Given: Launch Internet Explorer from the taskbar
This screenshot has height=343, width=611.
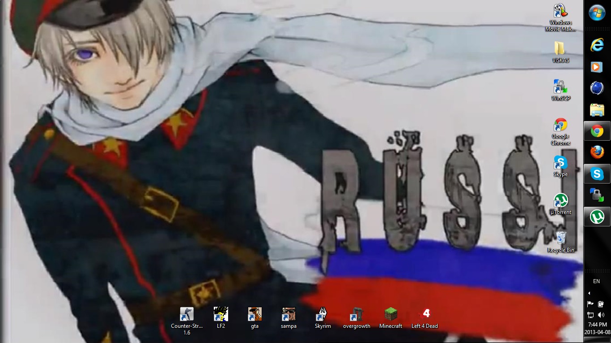Looking at the screenshot, I should click(x=597, y=45).
